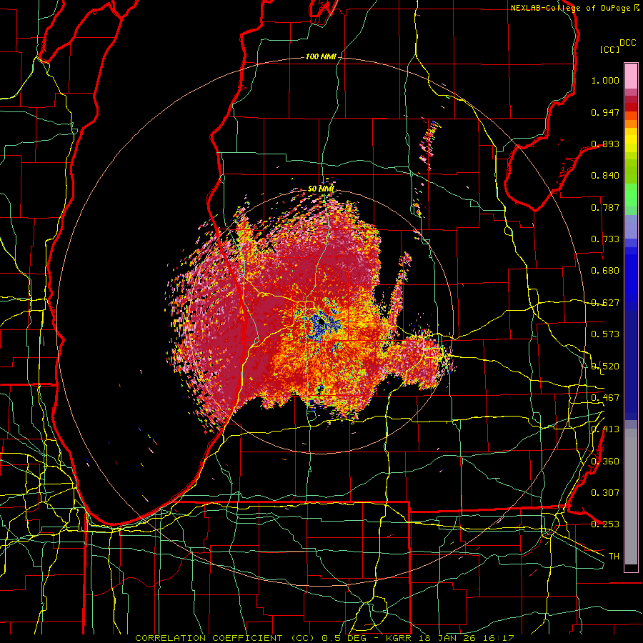Click the 0.627 legend value
This screenshot has width=643, height=643.
[x=605, y=303]
